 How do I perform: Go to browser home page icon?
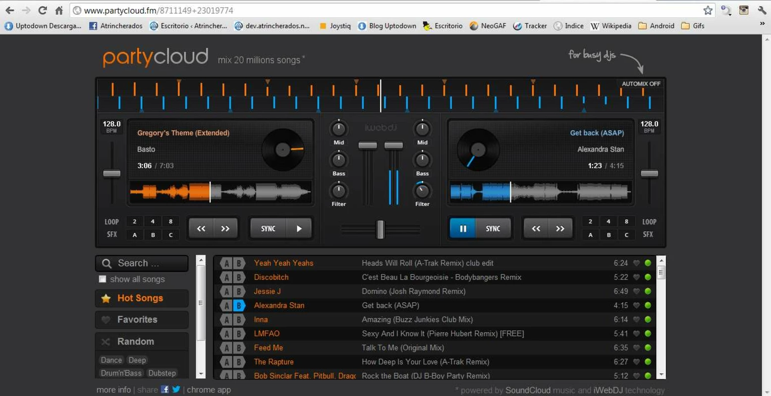[59, 10]
